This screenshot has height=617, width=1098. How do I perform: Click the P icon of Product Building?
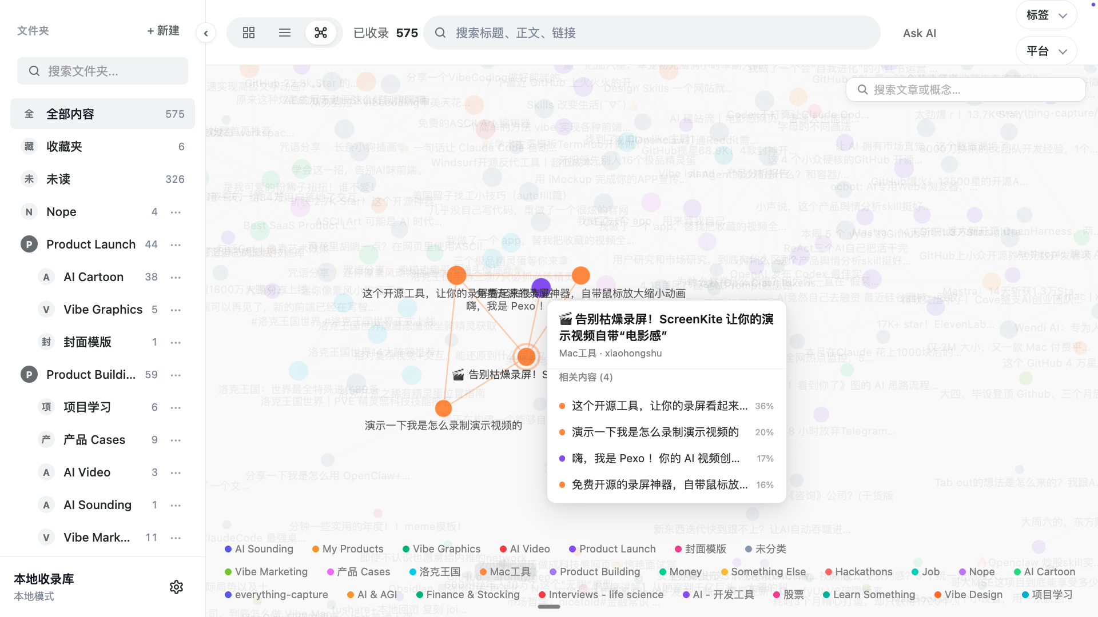click(x=29, y=375)
